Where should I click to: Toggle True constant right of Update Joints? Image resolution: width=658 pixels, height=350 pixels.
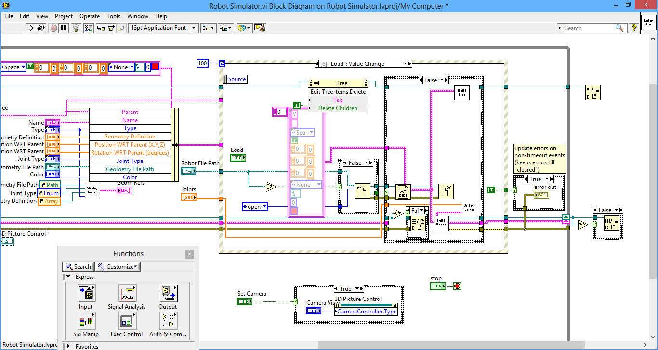[x=491, y=190]
